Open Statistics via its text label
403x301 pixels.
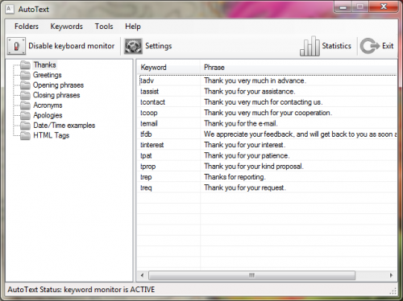336,46
